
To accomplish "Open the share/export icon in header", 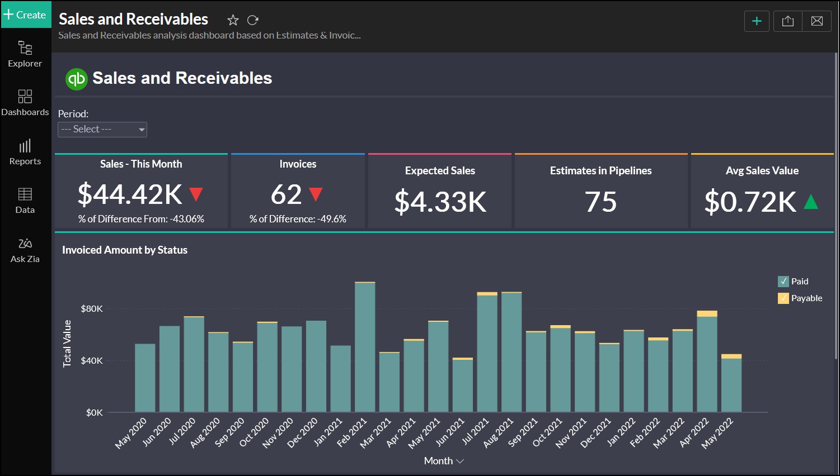I will [x=788, y=21].
